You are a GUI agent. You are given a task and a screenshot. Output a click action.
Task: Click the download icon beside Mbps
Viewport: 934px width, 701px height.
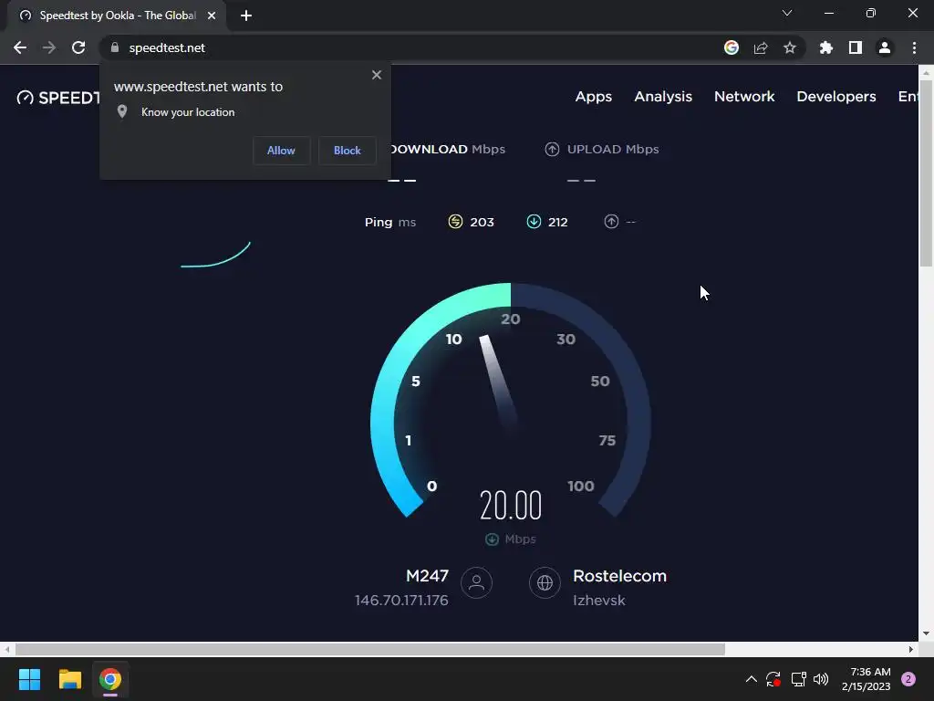[492, 539]
